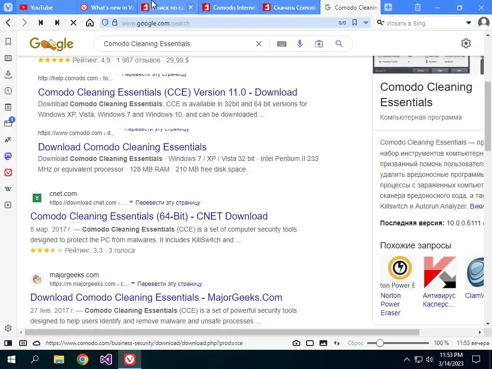This screenshot has height=369, width=492.
Task: Translate the cnet.com page
Action: coord(168,202)
